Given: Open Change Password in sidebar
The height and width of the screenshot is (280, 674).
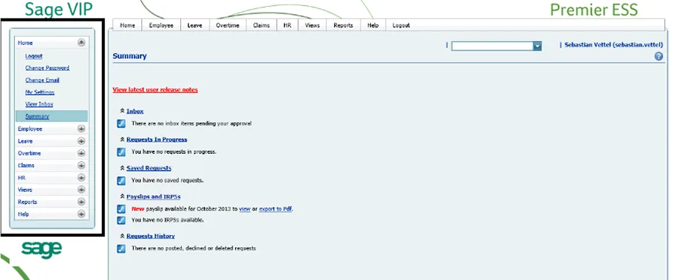Looking at the screenshot, I should (x=47, y=68).
